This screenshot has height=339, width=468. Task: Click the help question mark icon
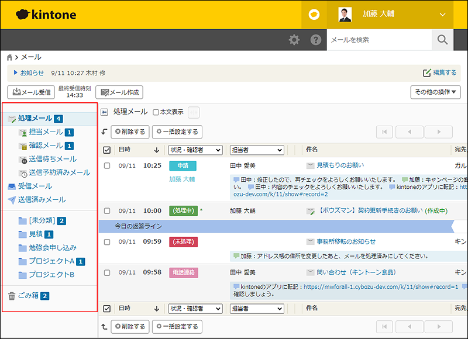point(315,40)
